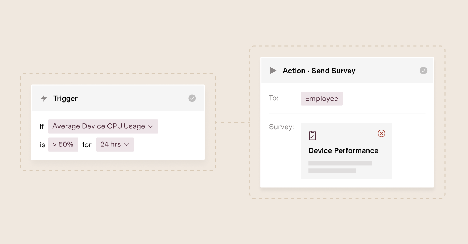Edit the > 50% threshold value
Image resolution: width=468 pixels, height=244 pixels.
[63, 145]
